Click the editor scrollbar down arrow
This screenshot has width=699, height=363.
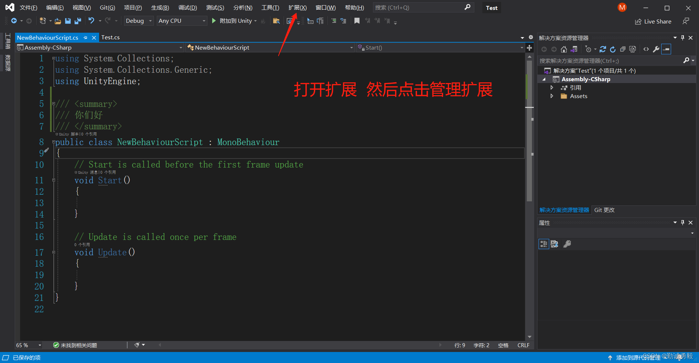point(529,337)
